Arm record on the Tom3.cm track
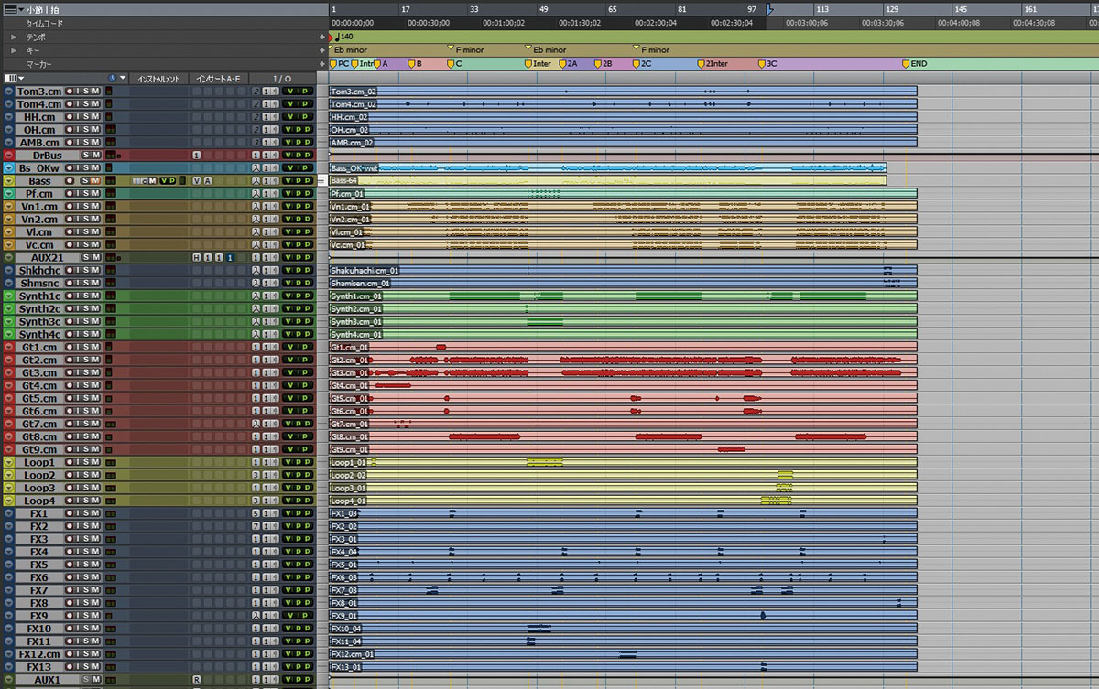Screen dimensions: 1099x689 [x=70, y=92]
